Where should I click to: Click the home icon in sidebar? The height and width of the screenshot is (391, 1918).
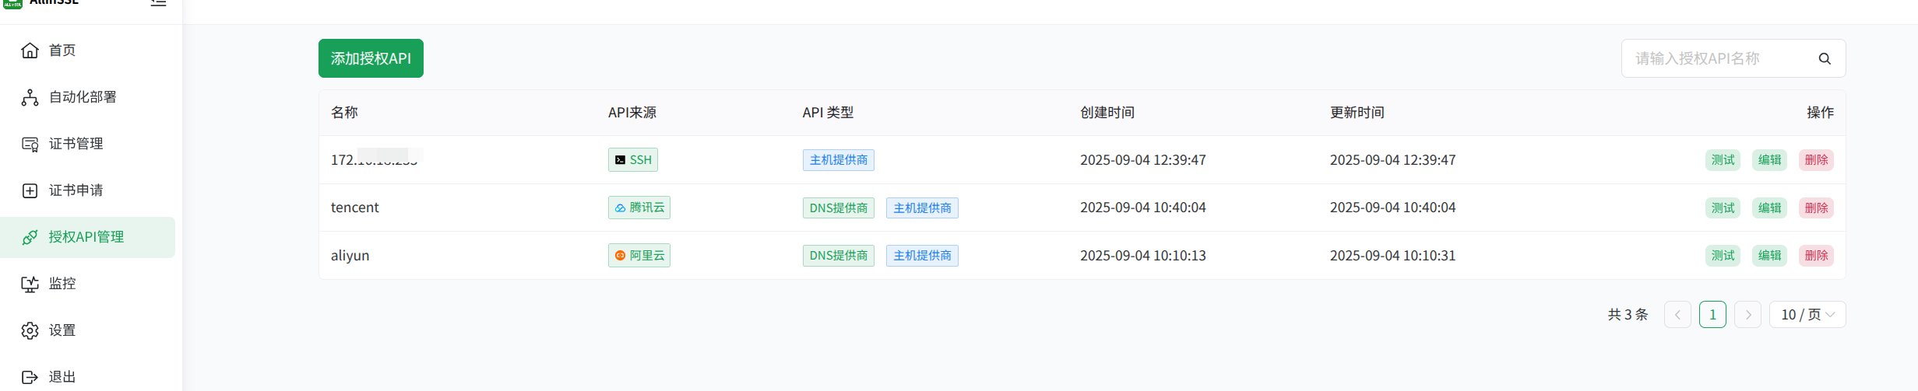tap(30, 51)
